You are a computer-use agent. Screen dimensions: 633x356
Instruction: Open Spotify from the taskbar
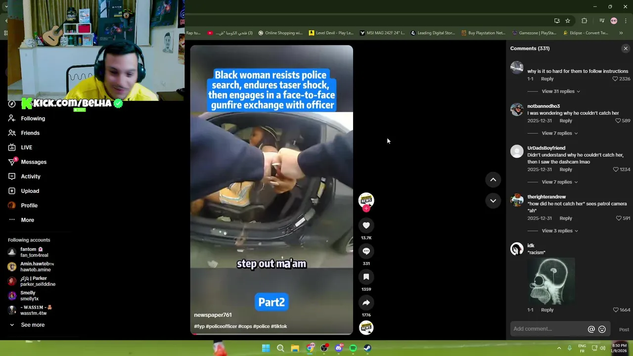(x=353, y=348)
